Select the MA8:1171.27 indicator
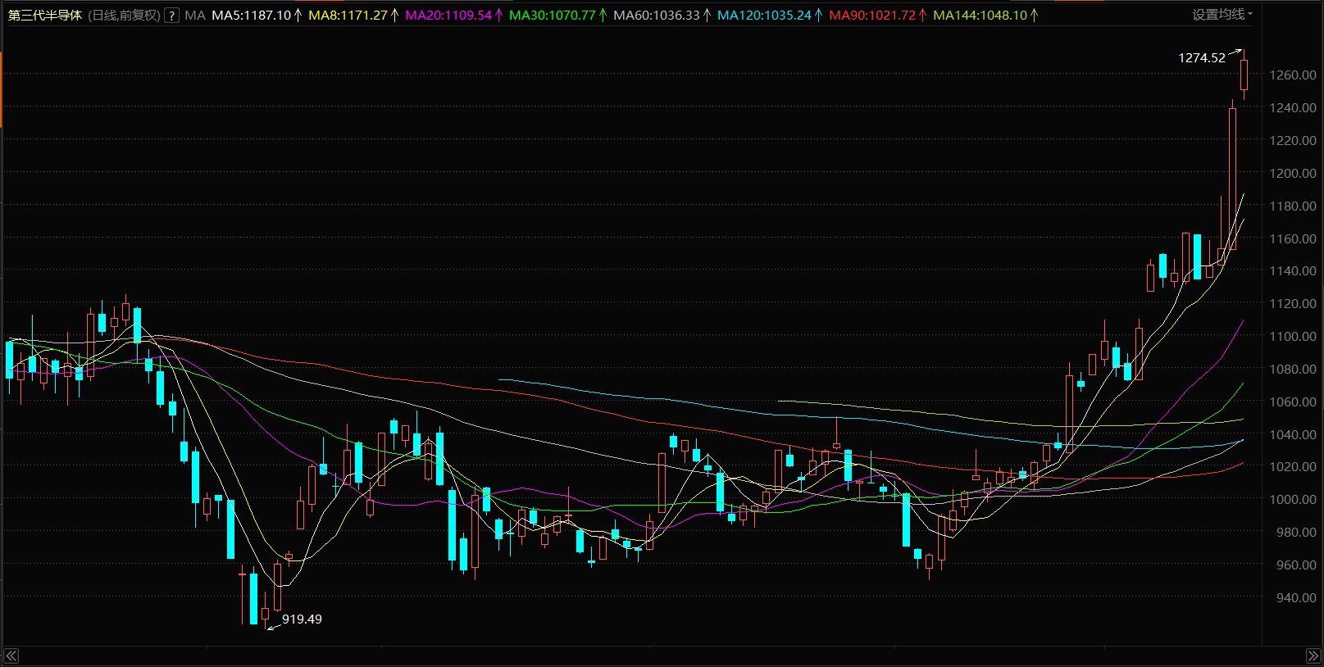1324x667 pixels. tap(353, 16)
